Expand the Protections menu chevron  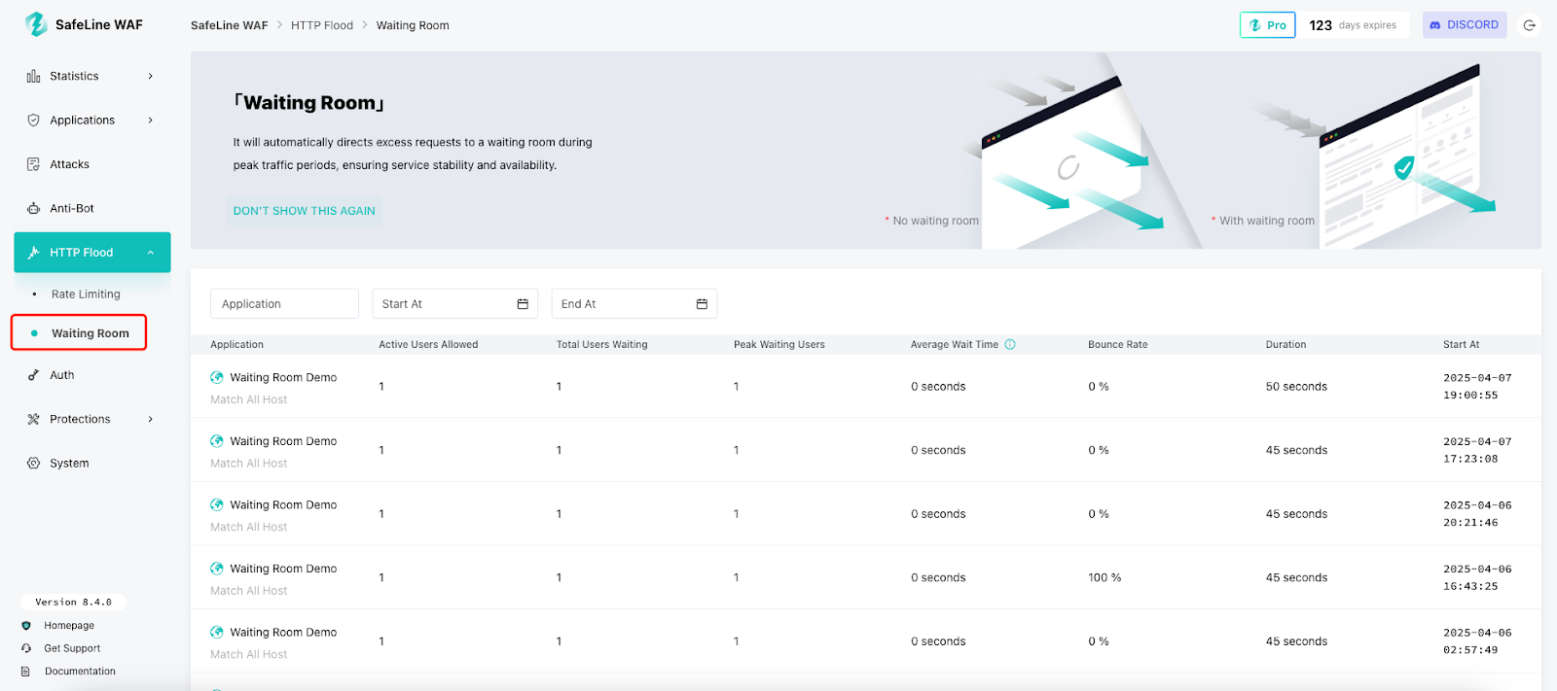[x=151, y=419]
